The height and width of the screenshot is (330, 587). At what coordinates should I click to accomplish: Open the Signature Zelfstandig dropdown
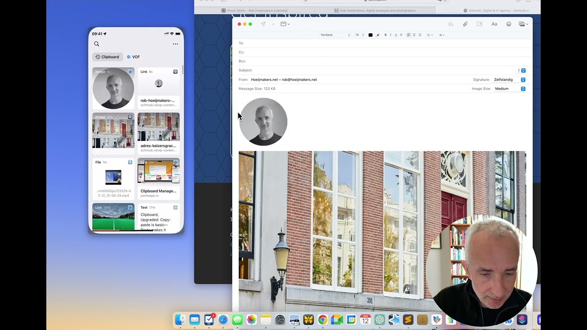(x=509, y=80)
